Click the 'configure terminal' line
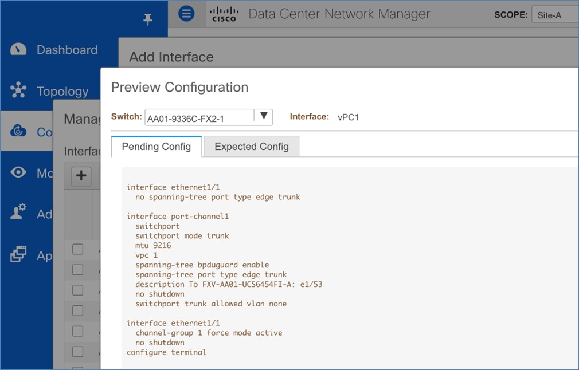This screenshot has height=370, width=579. click(166, 352)
